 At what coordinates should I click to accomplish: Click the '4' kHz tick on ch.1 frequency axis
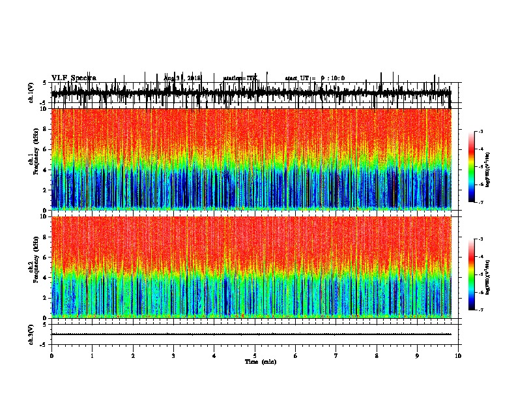(45, 170)
